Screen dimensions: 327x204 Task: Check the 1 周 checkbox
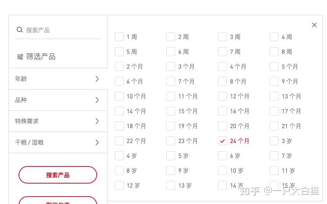[x=119, y=37]
